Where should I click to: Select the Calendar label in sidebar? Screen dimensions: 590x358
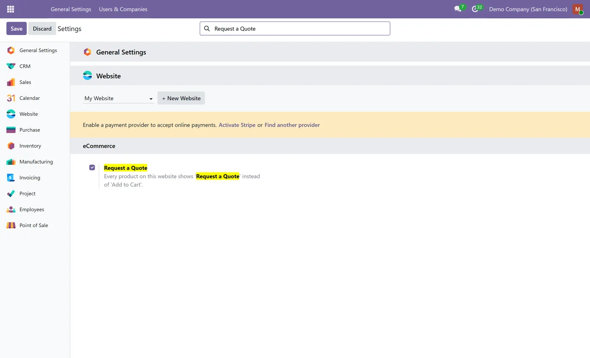(29, 98)
